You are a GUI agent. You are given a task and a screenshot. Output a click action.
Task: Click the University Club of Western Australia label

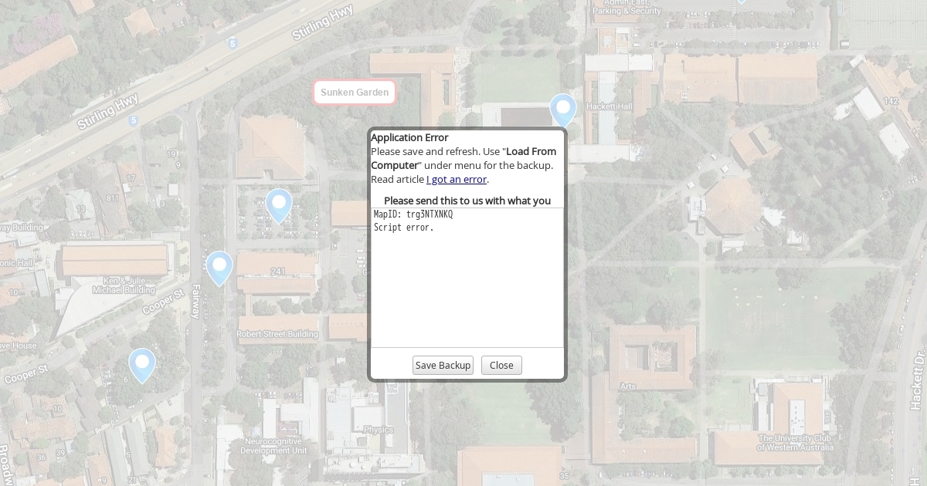tap(796, 443)
